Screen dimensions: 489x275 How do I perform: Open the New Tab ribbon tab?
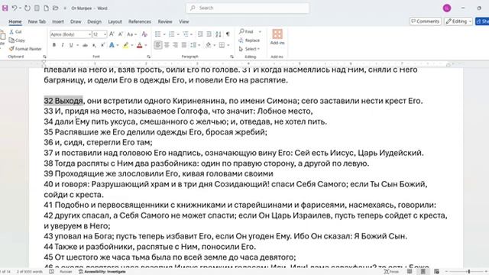coord(37,21)
